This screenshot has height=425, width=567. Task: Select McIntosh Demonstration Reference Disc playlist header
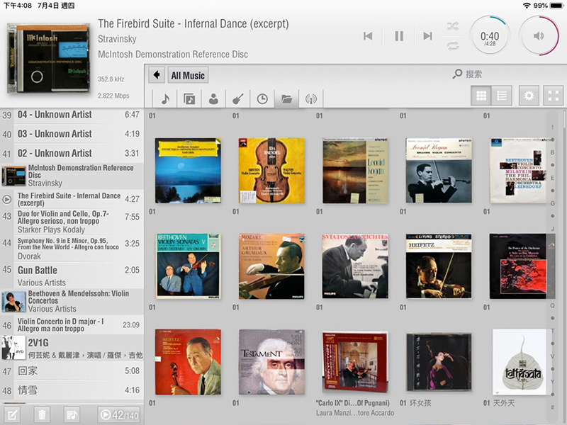pyautogui.click(x=72, y=176)
